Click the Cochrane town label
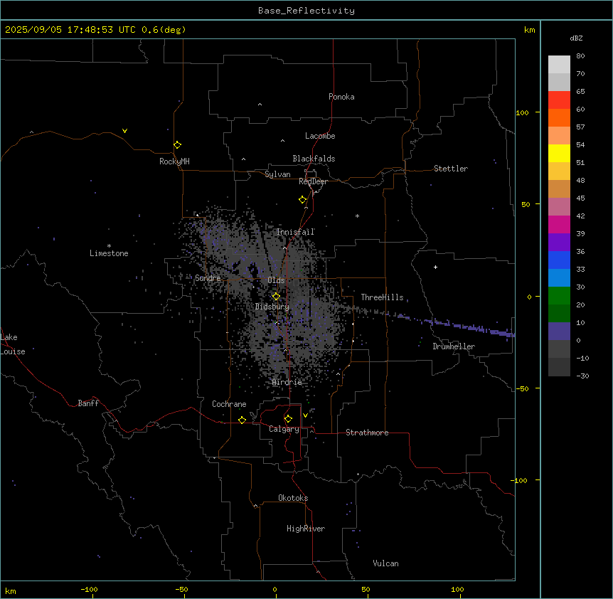 tap(229, 404)
